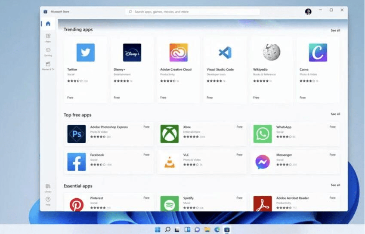Open the user profile avatar
Viewport: 365px width, 234px height.
(308, 12)
